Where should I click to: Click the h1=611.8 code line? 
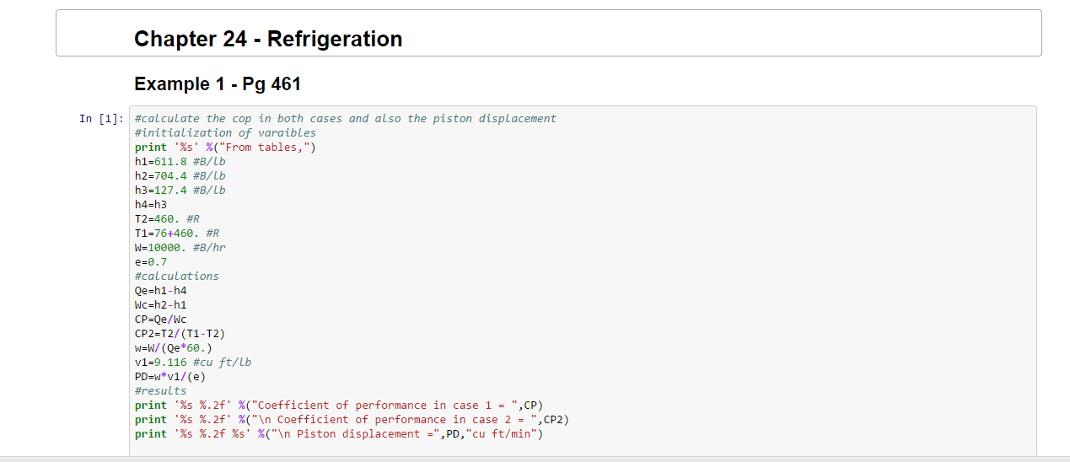(180, 162)
